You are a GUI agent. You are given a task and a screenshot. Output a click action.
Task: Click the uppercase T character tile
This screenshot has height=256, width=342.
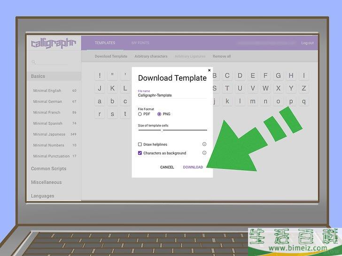(227, 88)
